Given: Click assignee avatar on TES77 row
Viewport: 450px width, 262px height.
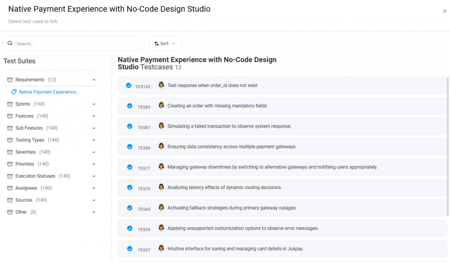Looking at the screenshot, I should pyautogui.click(x=161, y=167).
